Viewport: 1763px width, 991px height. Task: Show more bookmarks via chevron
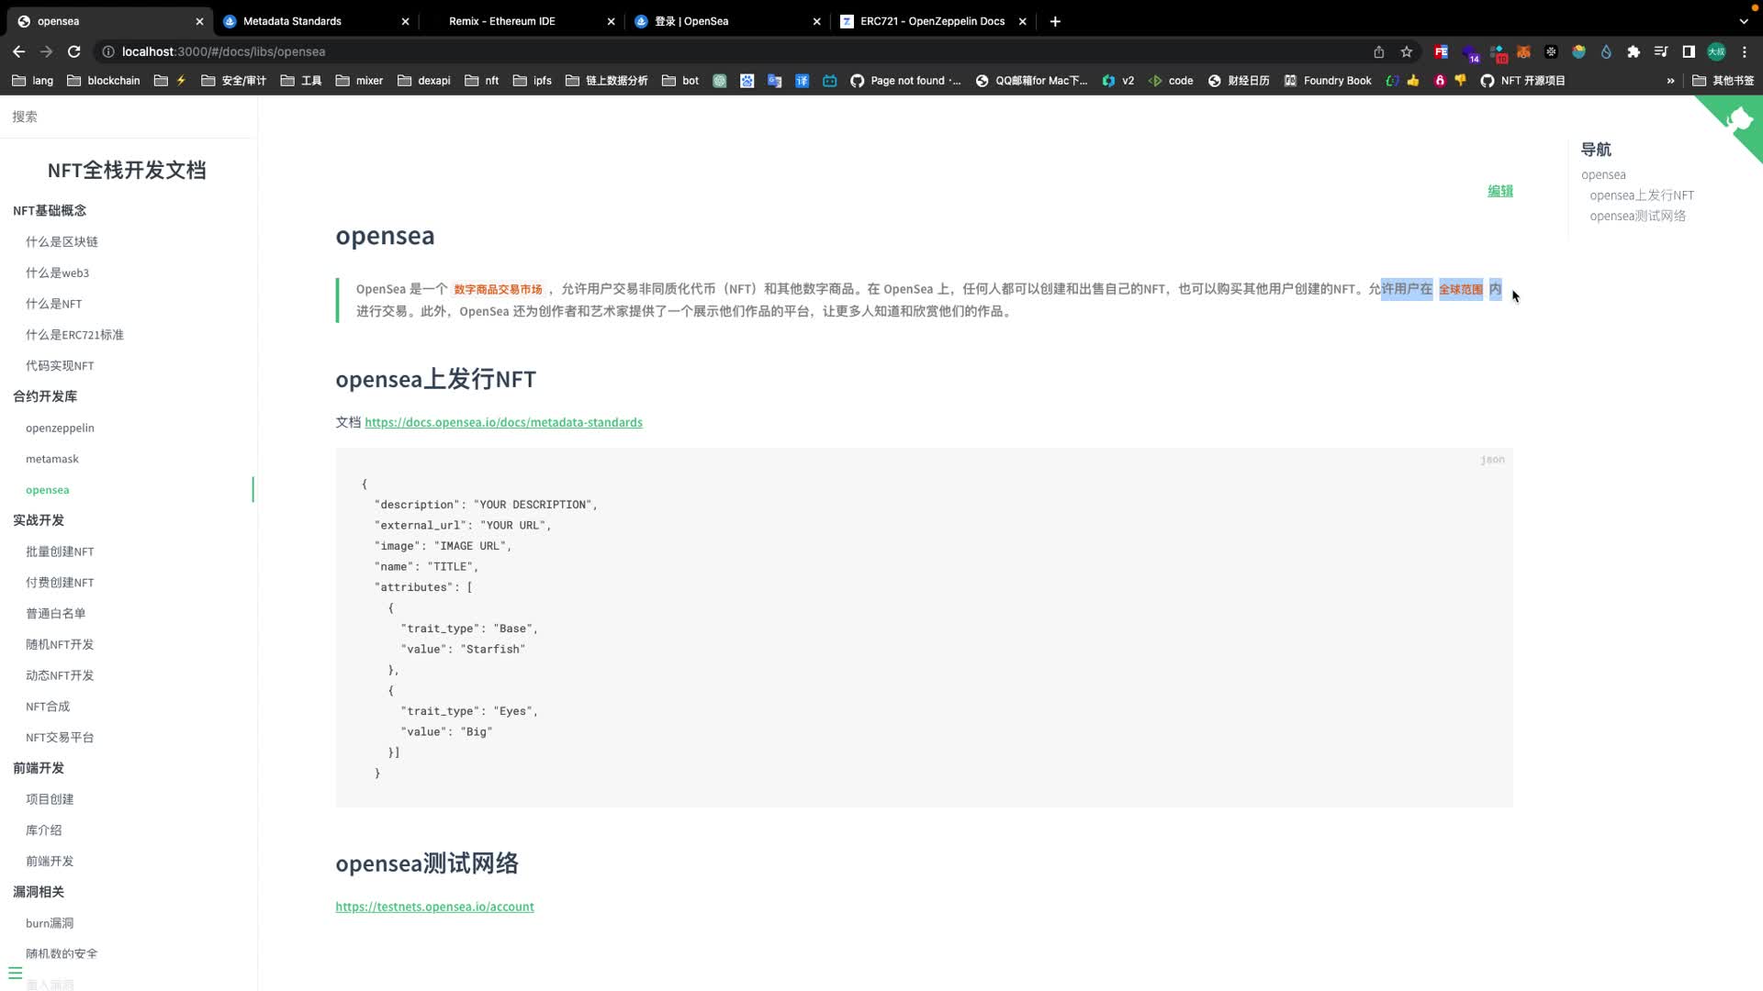(x=1670, y=81)
